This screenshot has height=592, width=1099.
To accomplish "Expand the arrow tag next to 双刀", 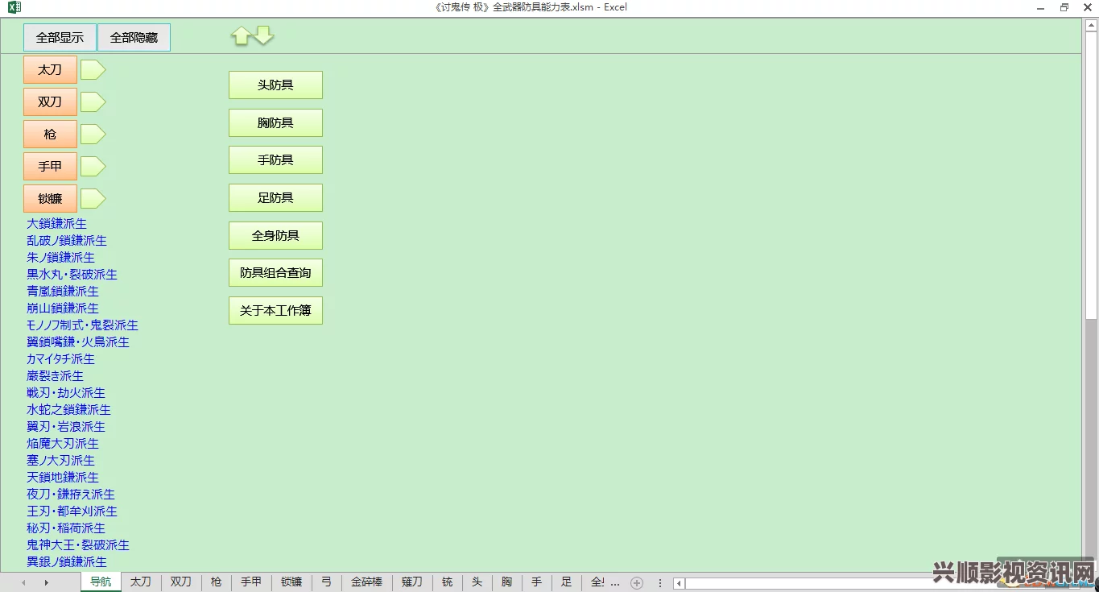I will point(93,102).
